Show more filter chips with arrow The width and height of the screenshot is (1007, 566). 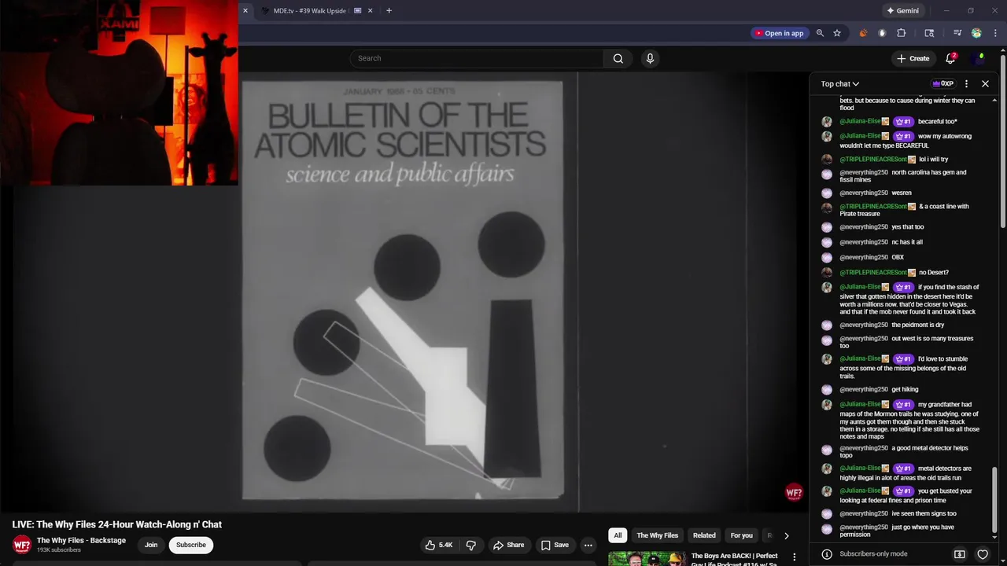786,535
